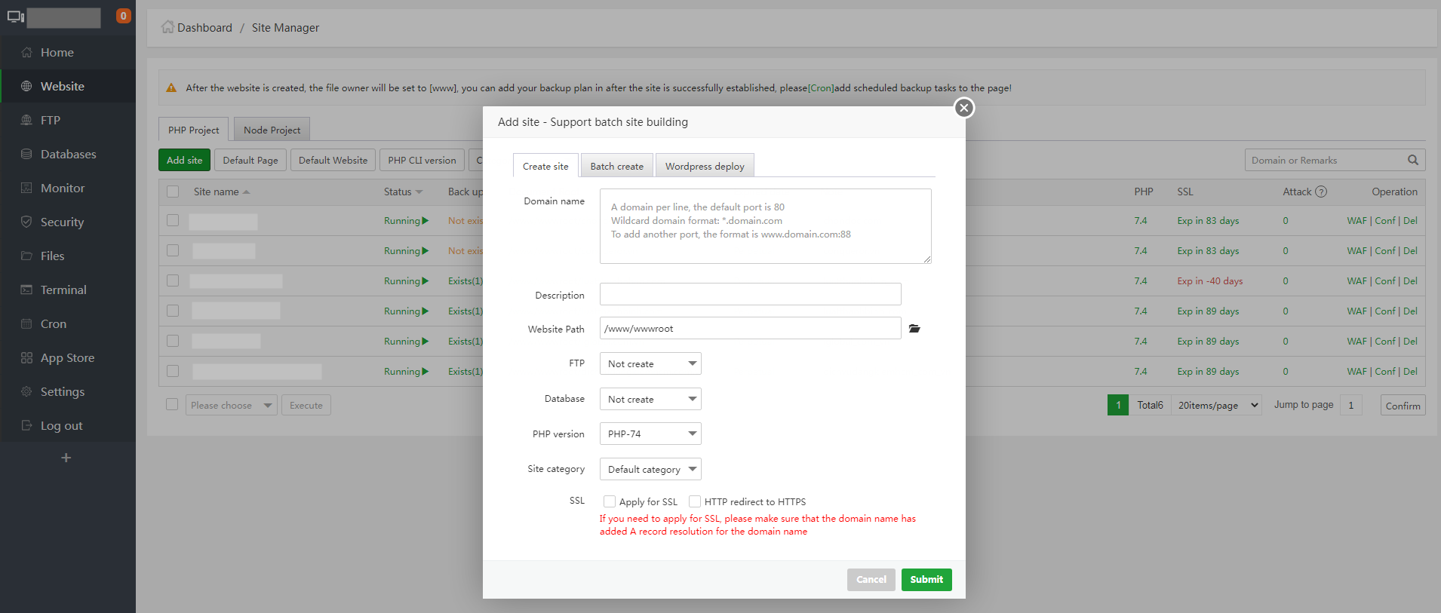1441x613 pixels.
Task: Open folder browser next to Website Path
Action: (914, 329)
